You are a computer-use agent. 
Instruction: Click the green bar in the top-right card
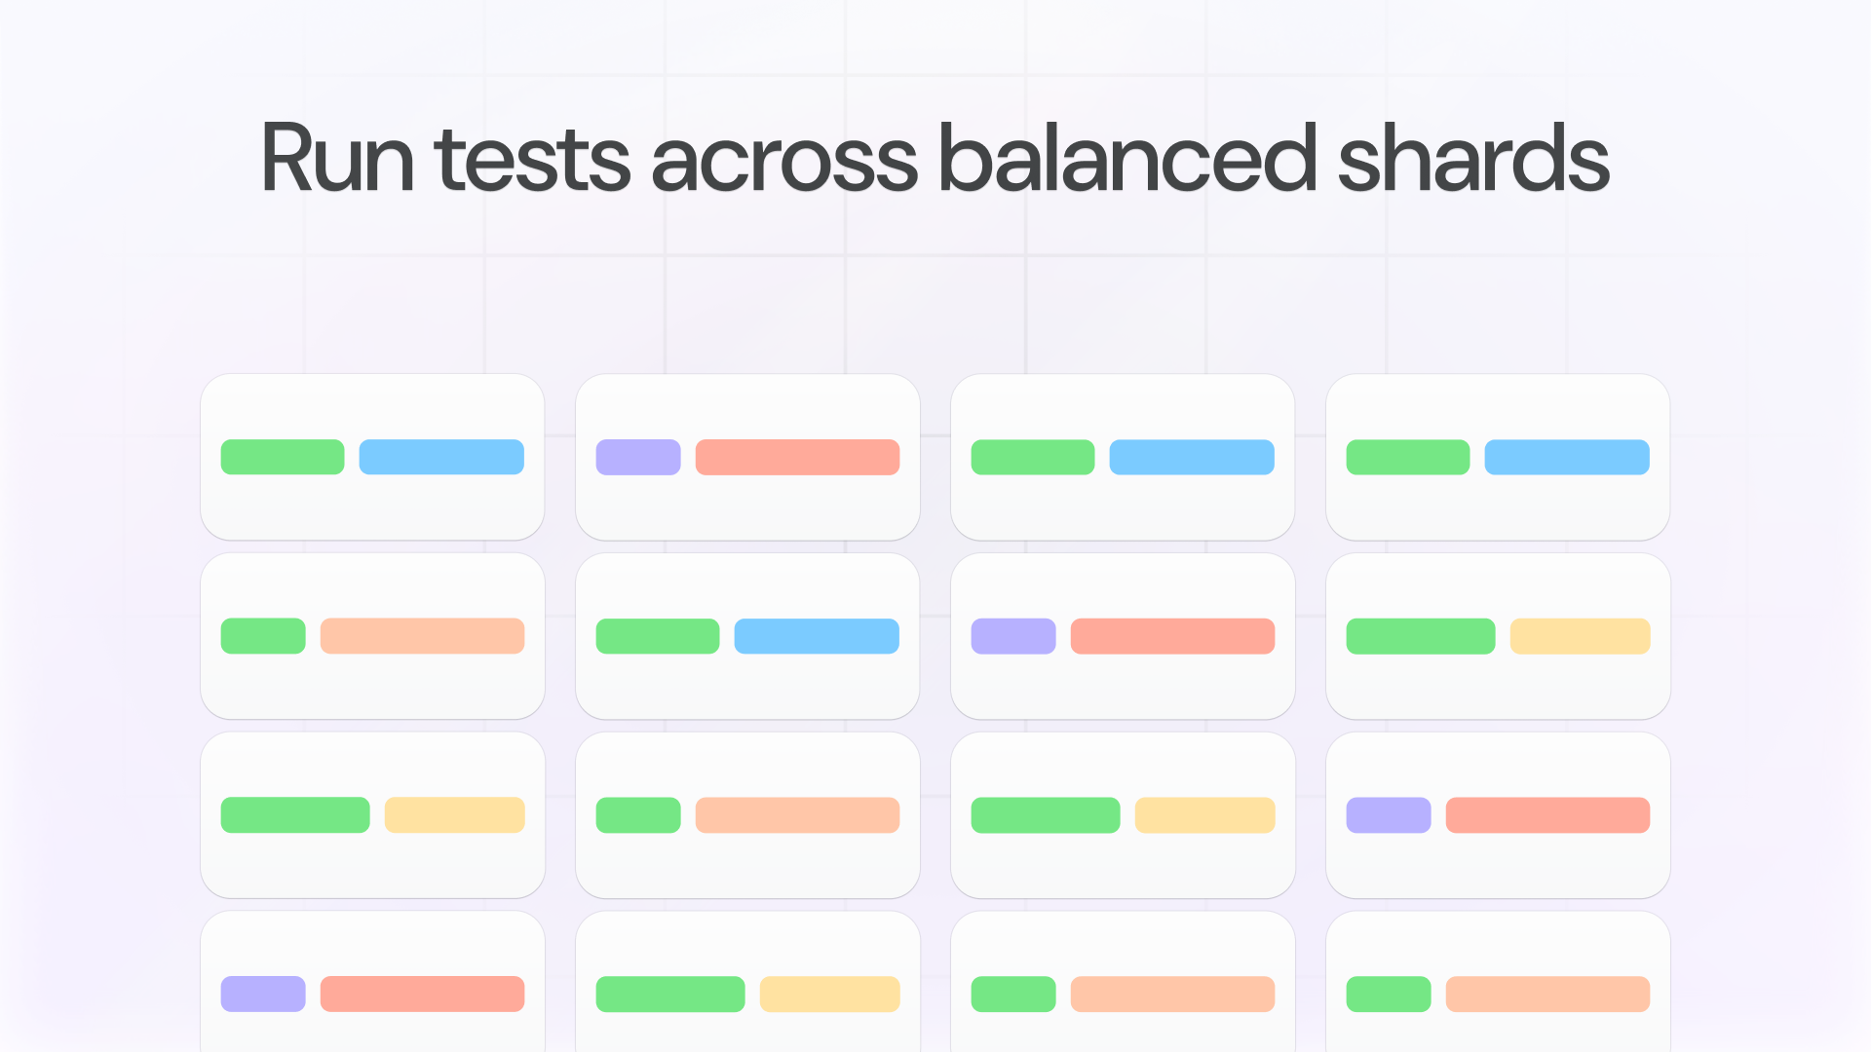click(1408, 457)
